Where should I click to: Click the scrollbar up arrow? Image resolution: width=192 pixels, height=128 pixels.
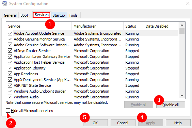182,25
